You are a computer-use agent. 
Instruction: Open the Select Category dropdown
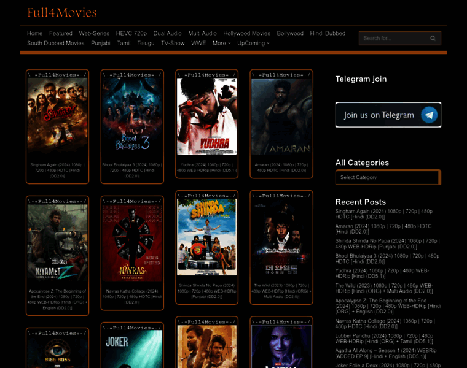388,177
